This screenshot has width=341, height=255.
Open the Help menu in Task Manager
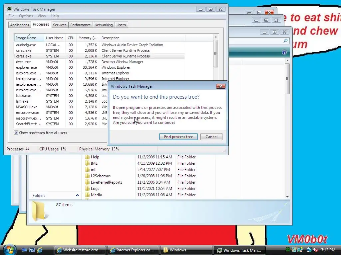(x=55, y=16)
